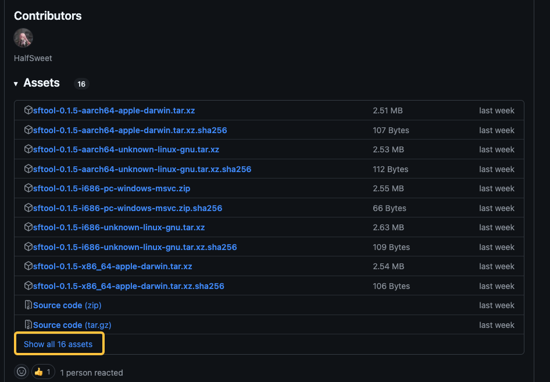Screen dimensions: 550x382
Task: Click the package icon beside i686-pc-windows-msvc.zip
Action: pyautogui.click(x=28, y=188)
